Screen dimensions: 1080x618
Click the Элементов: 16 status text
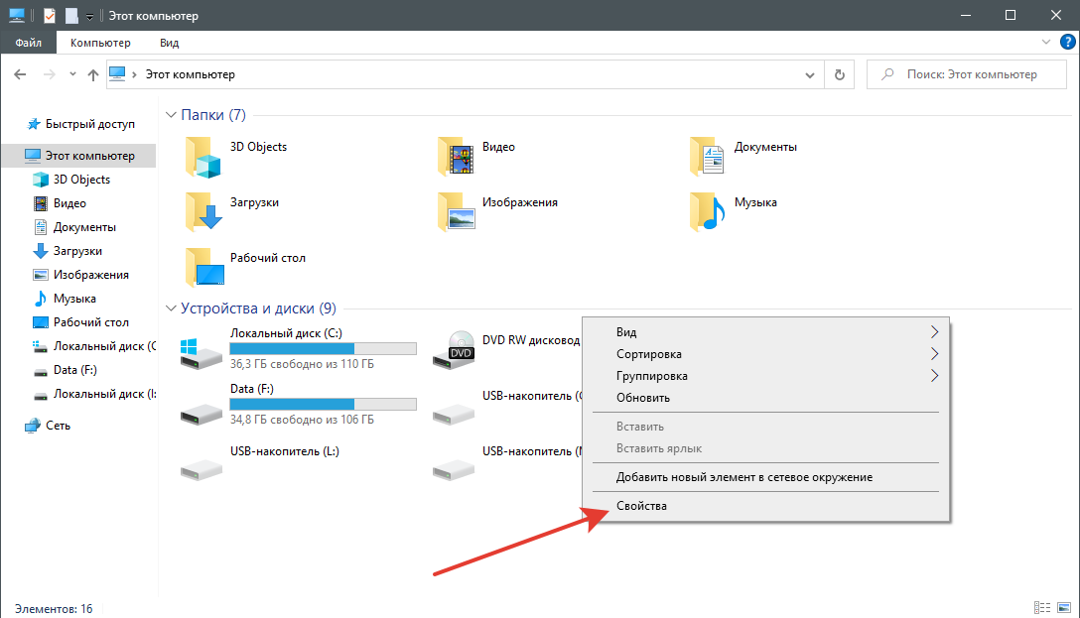pos(54,609)
